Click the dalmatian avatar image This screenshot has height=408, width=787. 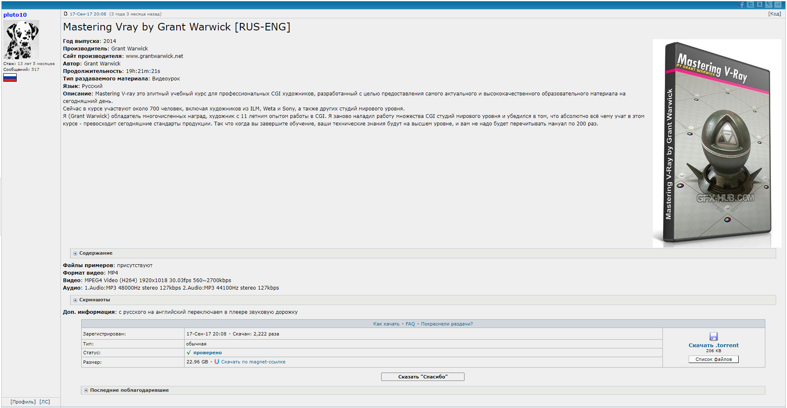tap(21, 40)
